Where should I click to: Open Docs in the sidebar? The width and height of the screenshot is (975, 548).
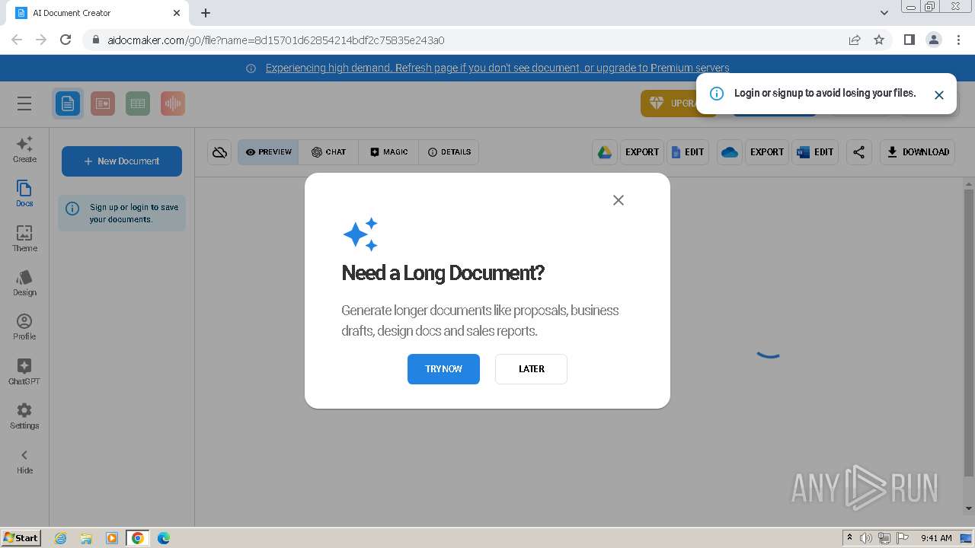[24, 193]
